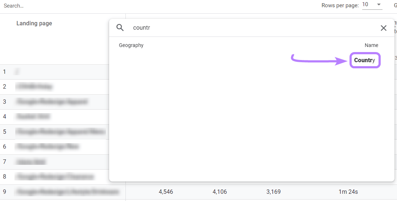Sort by the Landing page column header

(x=34, y=23)
